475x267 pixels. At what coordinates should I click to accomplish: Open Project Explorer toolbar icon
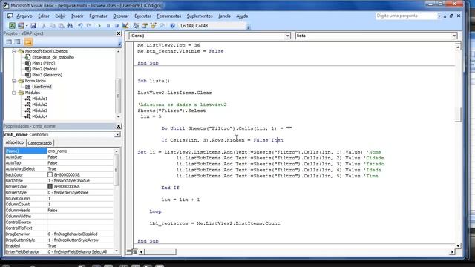pyautogui.click(x=136, y=26)
